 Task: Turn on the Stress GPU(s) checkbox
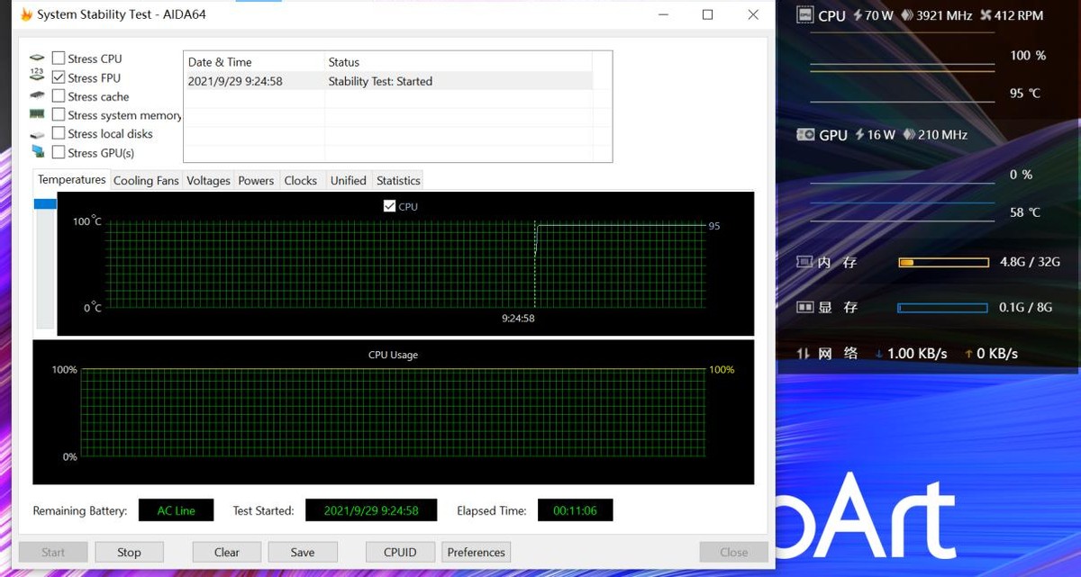click(x=59, y=153)
